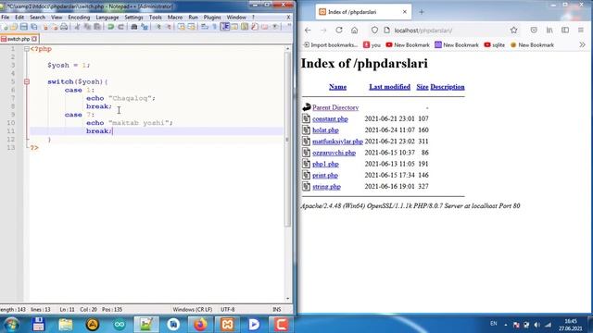Open the Windows Start button
Screen dimensions: 593x333
(11, 325)
